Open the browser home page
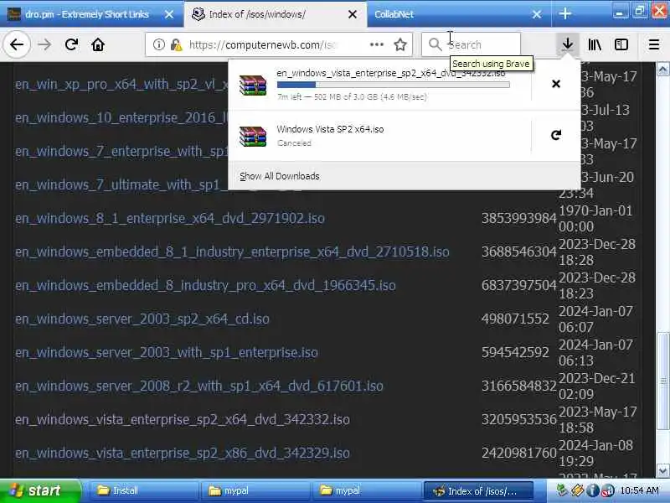This screenshot has width=670, height=503. [x=98, y=44]
